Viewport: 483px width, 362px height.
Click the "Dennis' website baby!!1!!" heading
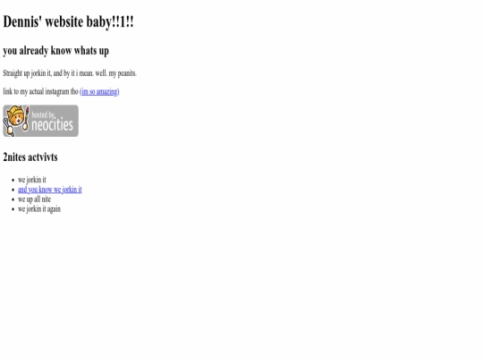click(68, 21)
